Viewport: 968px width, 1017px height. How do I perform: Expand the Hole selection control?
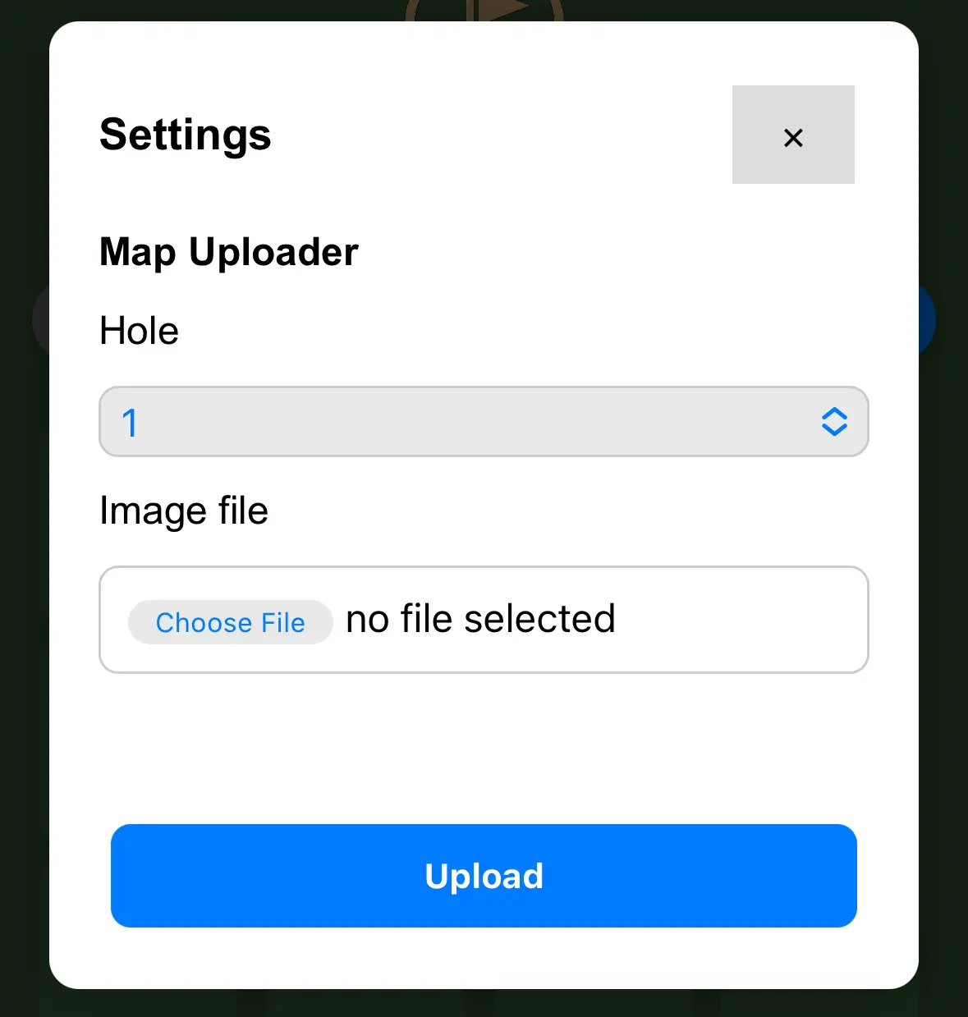click(x=484, y=422)
